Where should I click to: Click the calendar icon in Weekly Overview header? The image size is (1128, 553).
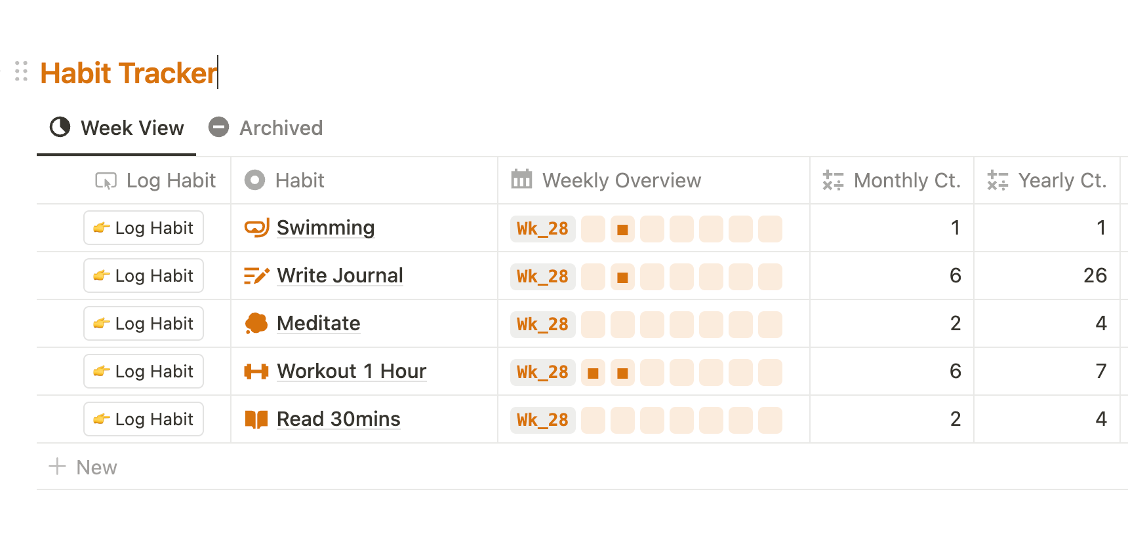tap(521, 180)
